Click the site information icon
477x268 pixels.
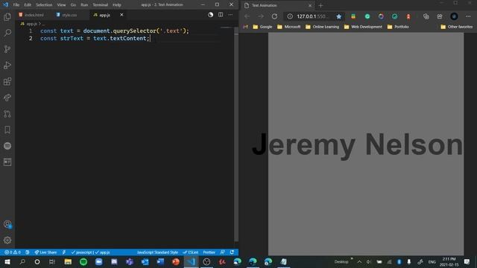(290, 16)
